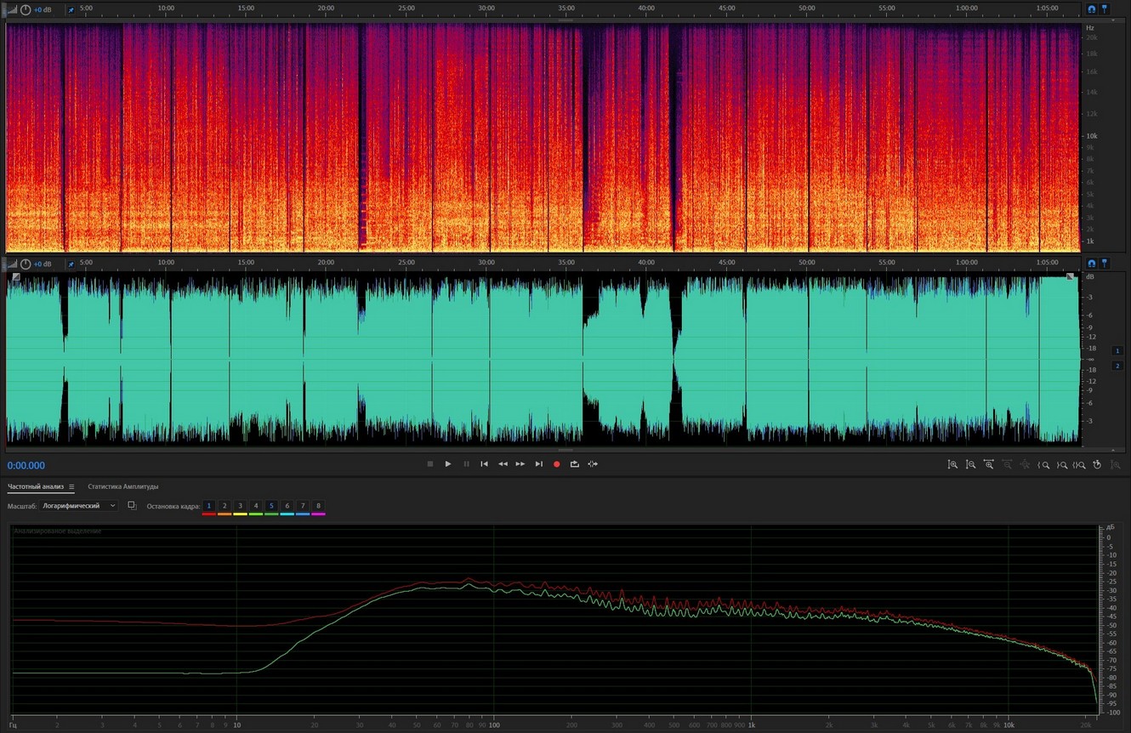Open the Частотный анализ panel menu
1131x733 pixels.
point(71,487)
